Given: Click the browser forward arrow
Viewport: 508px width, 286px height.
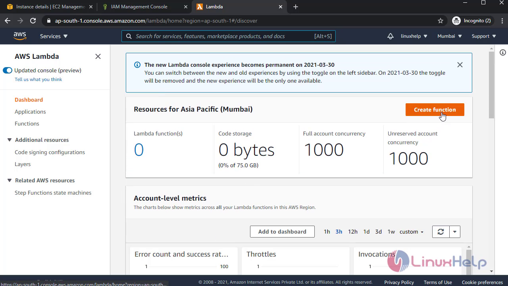Looking at the screenshot, I should click(x=20, y=21).
